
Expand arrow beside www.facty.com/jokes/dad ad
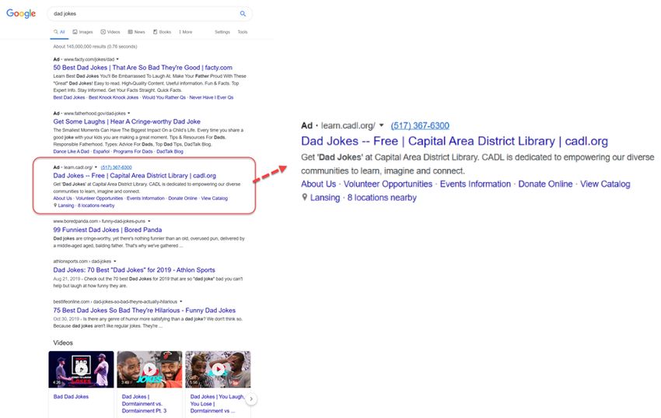pyautogui.click(x=117, y=59)
